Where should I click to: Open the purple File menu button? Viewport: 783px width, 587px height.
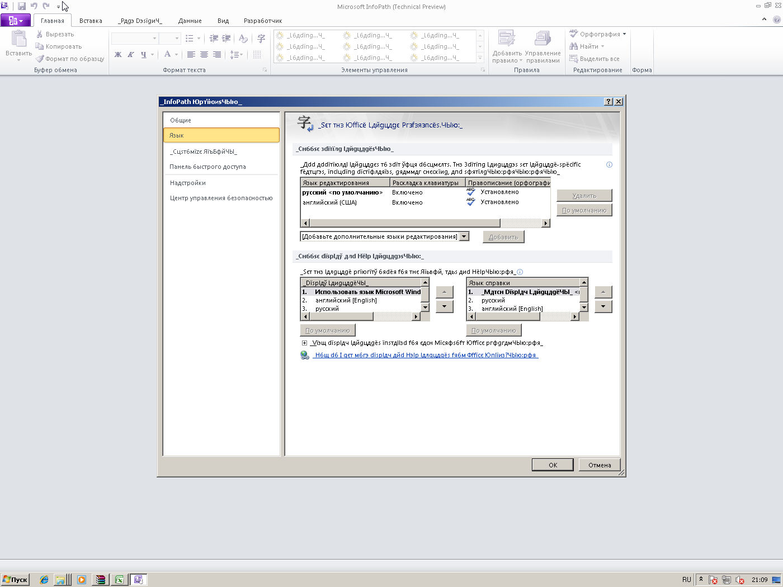coord(16,21)
